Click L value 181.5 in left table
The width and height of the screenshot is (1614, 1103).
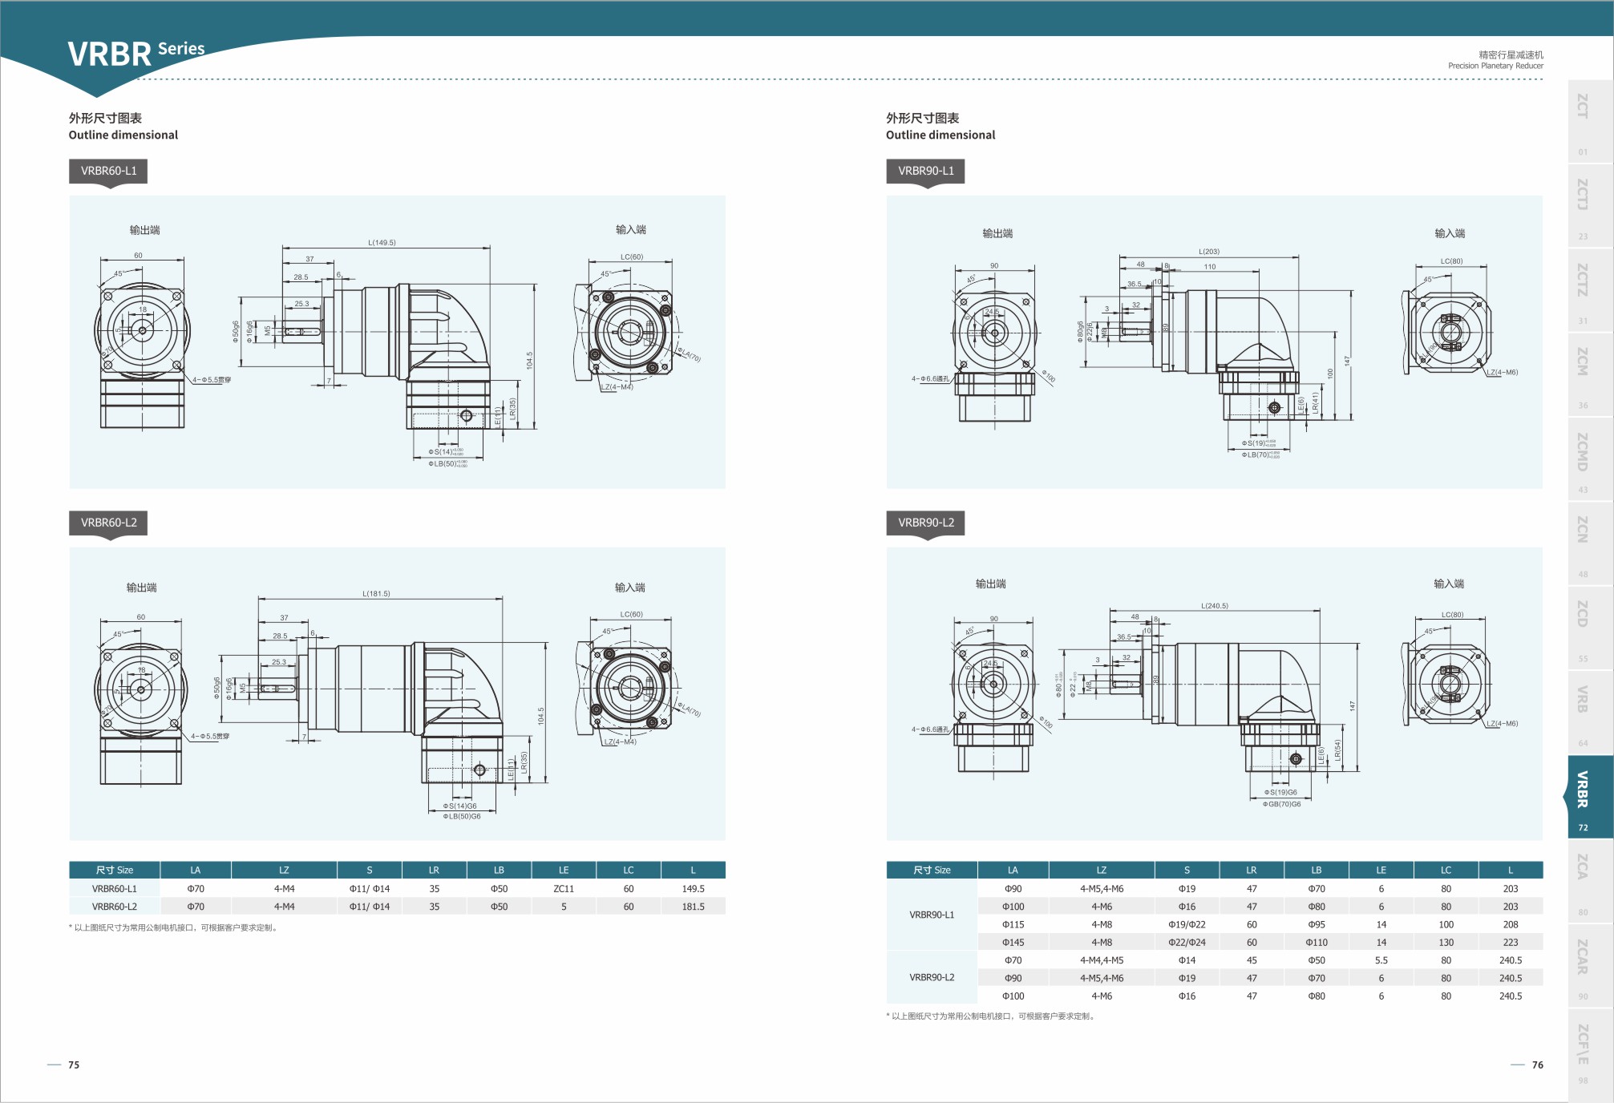coord(693,907)
